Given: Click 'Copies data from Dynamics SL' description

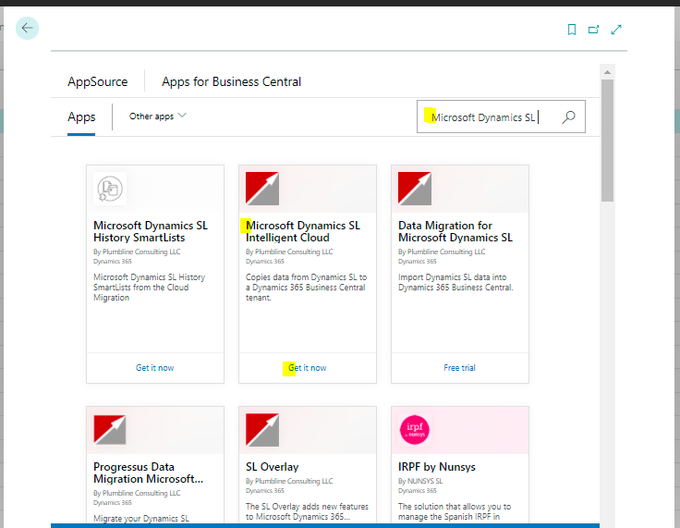Looking at the screenshot, I should [306, 288].
